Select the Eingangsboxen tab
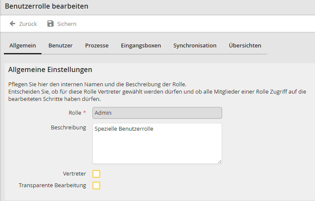This screenshot has height=201, width=315. [x=141, y=45]
